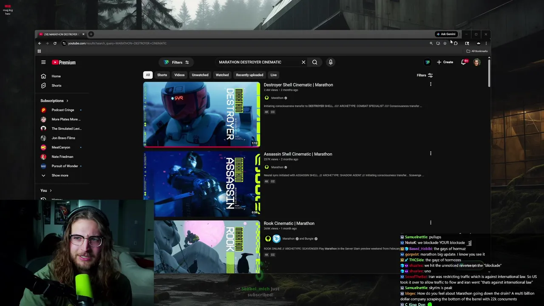Click Bungie channel avatar under Rook video
The height and width of the screenshot is (306, 544).
(276, 238)
